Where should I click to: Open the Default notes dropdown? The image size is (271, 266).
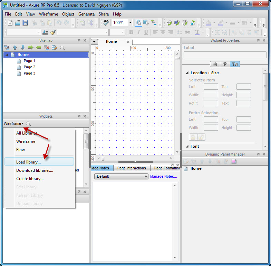click(x=121, y=176)
